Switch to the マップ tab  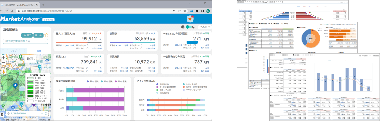point(13,51)
